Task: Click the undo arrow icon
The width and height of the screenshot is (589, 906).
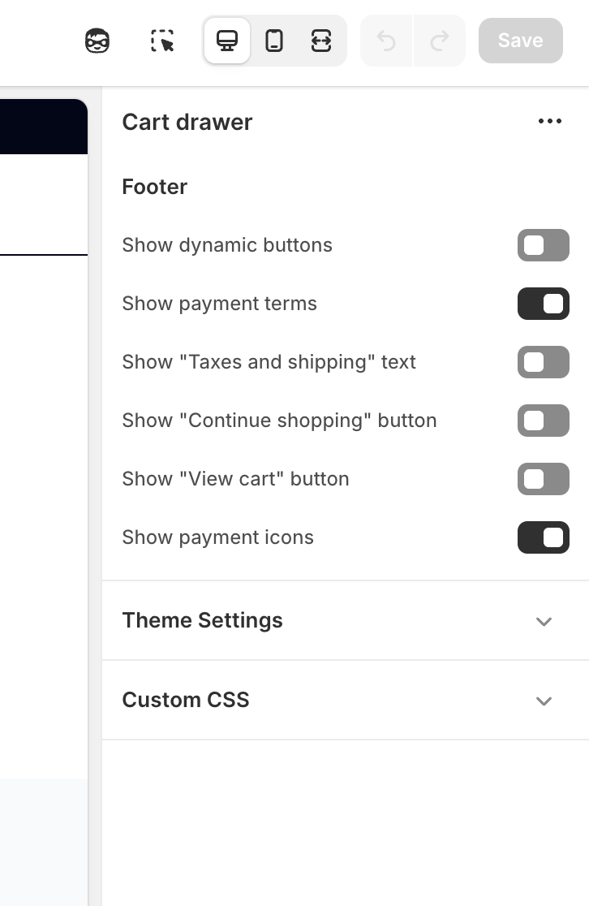Action: tap(387, 41)
